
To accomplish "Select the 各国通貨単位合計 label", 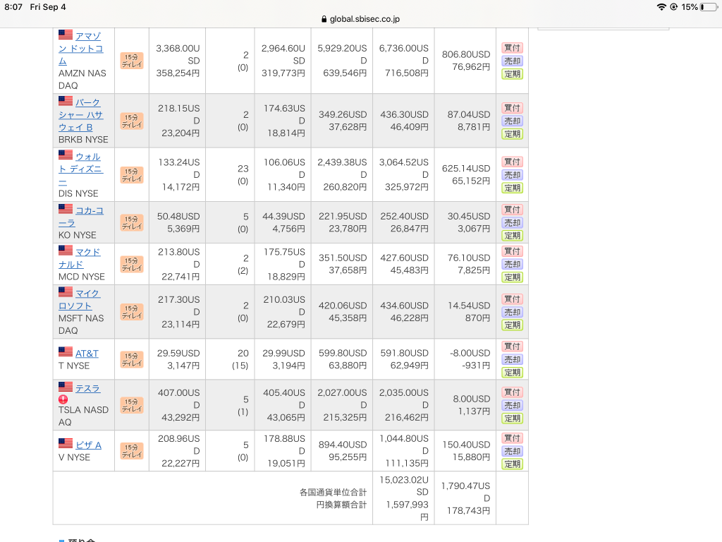I will (333, 492).
